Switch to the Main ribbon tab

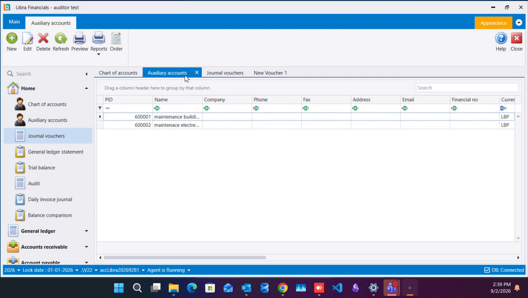(x=14, y=22)
